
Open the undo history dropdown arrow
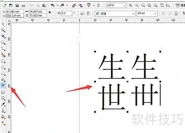[57, 6]
